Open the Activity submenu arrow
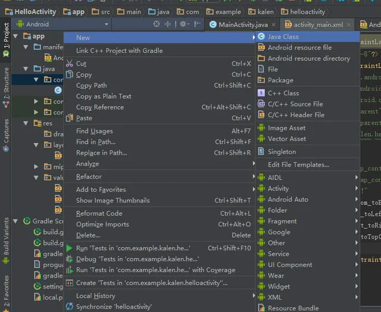The image size is (381, 312). coord(356,188)
